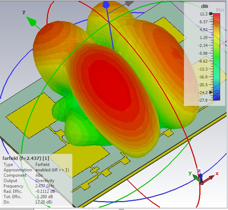Click the green y label on axis triad
This screenshot has width=228, height=210.
[190, 173]
